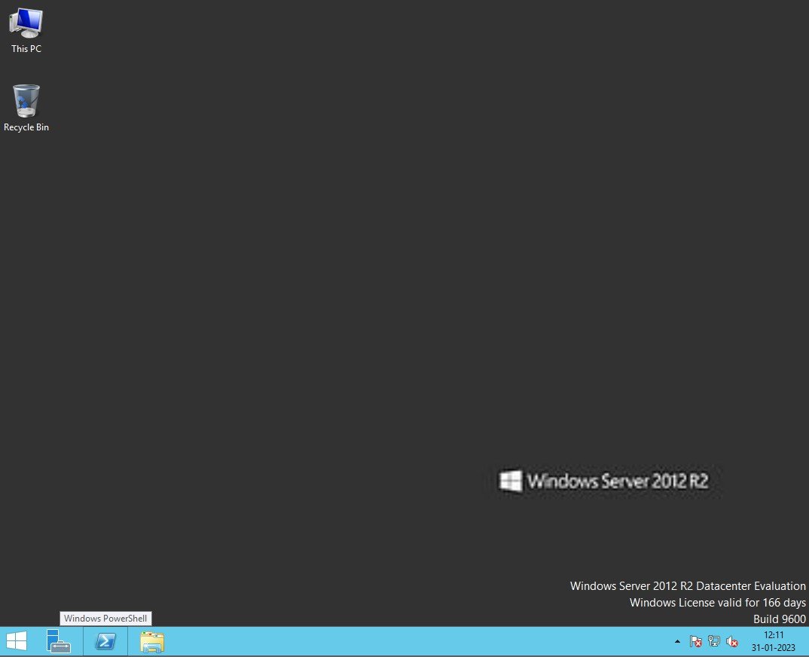Click the date 31-01-2023 in the tray
Viewport: 809px width, 657px height.
pyautogui.click(x=774, y=648)
